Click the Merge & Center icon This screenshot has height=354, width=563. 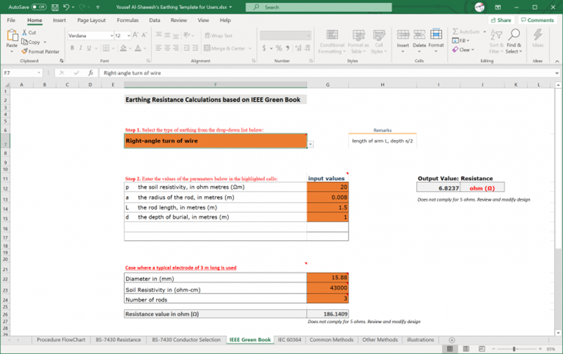[207, 48]
